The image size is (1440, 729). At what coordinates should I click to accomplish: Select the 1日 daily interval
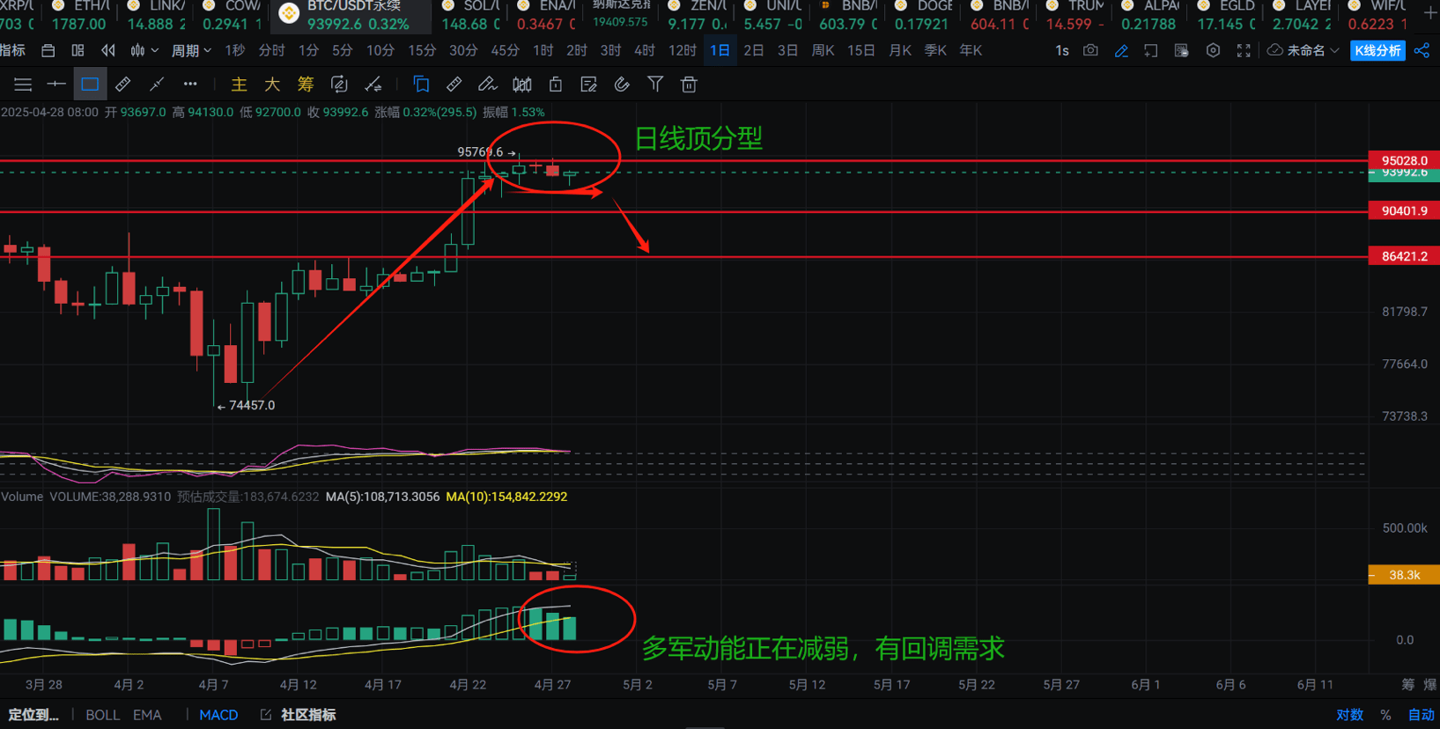[720, 51]
